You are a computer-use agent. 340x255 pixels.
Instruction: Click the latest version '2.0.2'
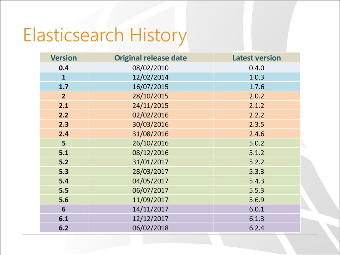pyautogui.click(x=257, y=96)
